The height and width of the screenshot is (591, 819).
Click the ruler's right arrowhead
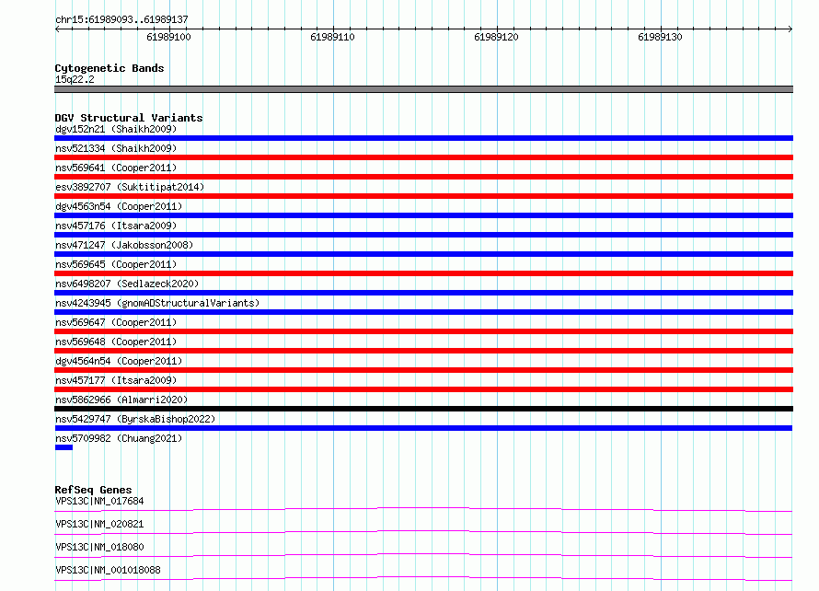coord(790,29)
